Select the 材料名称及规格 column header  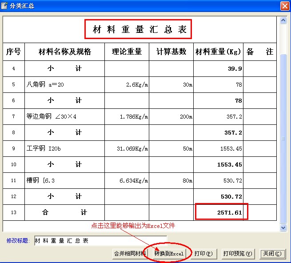65,52
